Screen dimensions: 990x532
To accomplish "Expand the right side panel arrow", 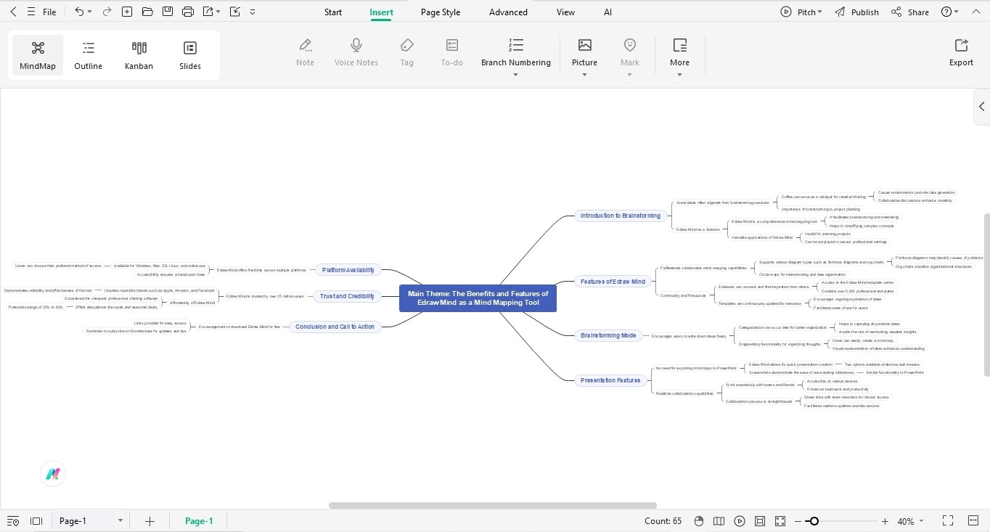I will (x=981, y=107).
